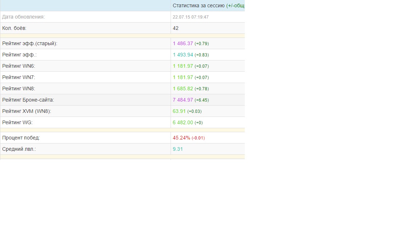Click the 'Статистика за сессию' column header
The image size is (419, 236).
click(x=199, y=5)
